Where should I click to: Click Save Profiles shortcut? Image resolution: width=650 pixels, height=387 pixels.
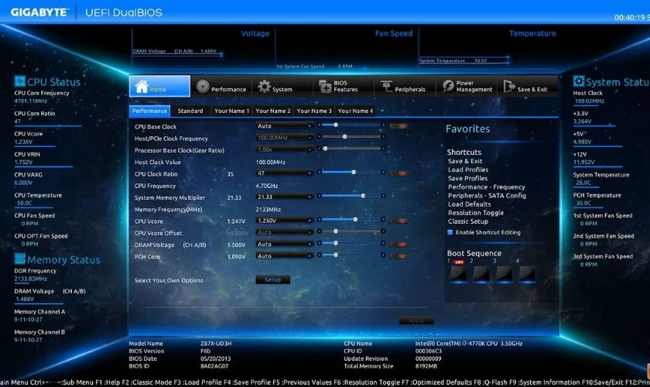(x=467, y=178)
